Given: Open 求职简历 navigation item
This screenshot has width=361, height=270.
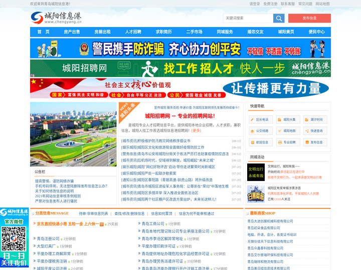Looking at the screenshot, I should 163,32.
